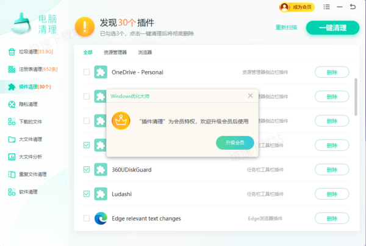This screenshot has height=246, width=366.
Task: Check the OneDrive - Personal checkbox
Action: tap(87, 72)
